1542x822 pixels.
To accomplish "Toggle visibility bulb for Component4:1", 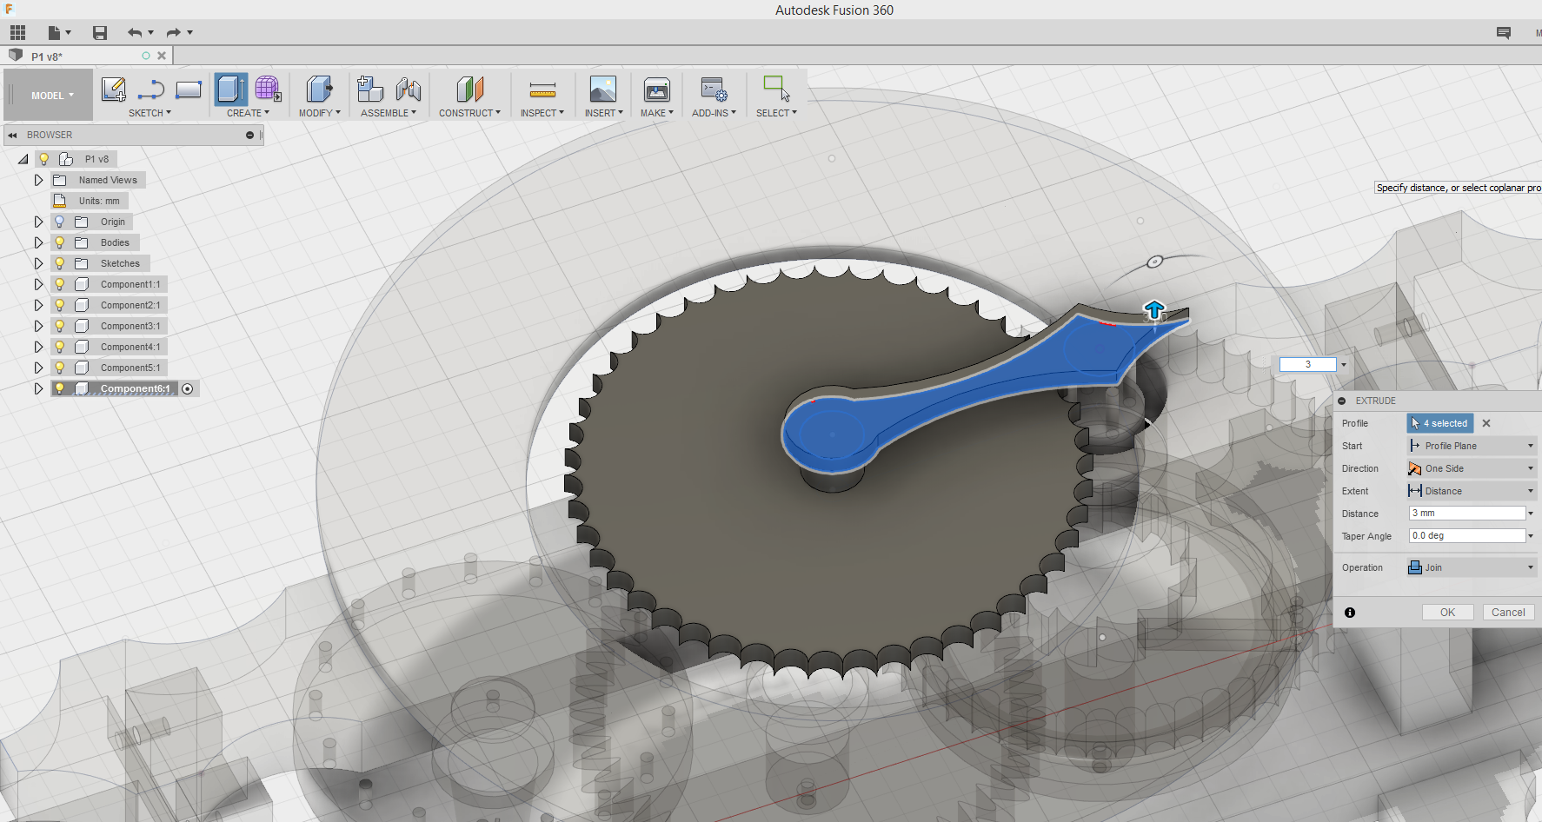I will pos(59,347).
